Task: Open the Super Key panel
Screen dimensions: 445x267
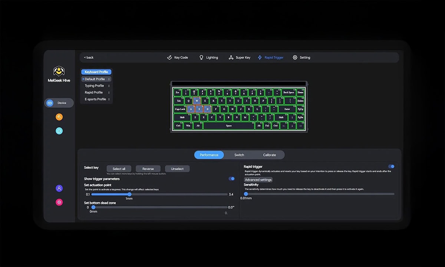Action: (240, 57)
